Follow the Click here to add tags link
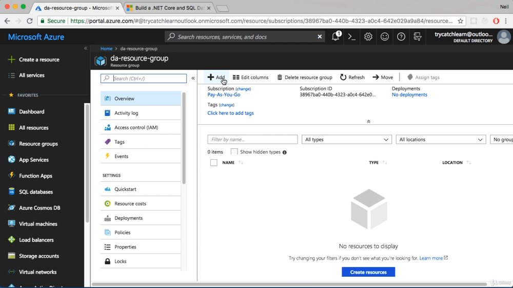 (230, 113)
